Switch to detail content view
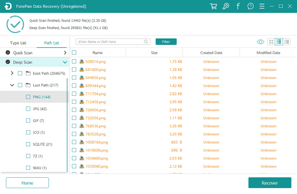The image size is (297, 194). pos(287,42)
